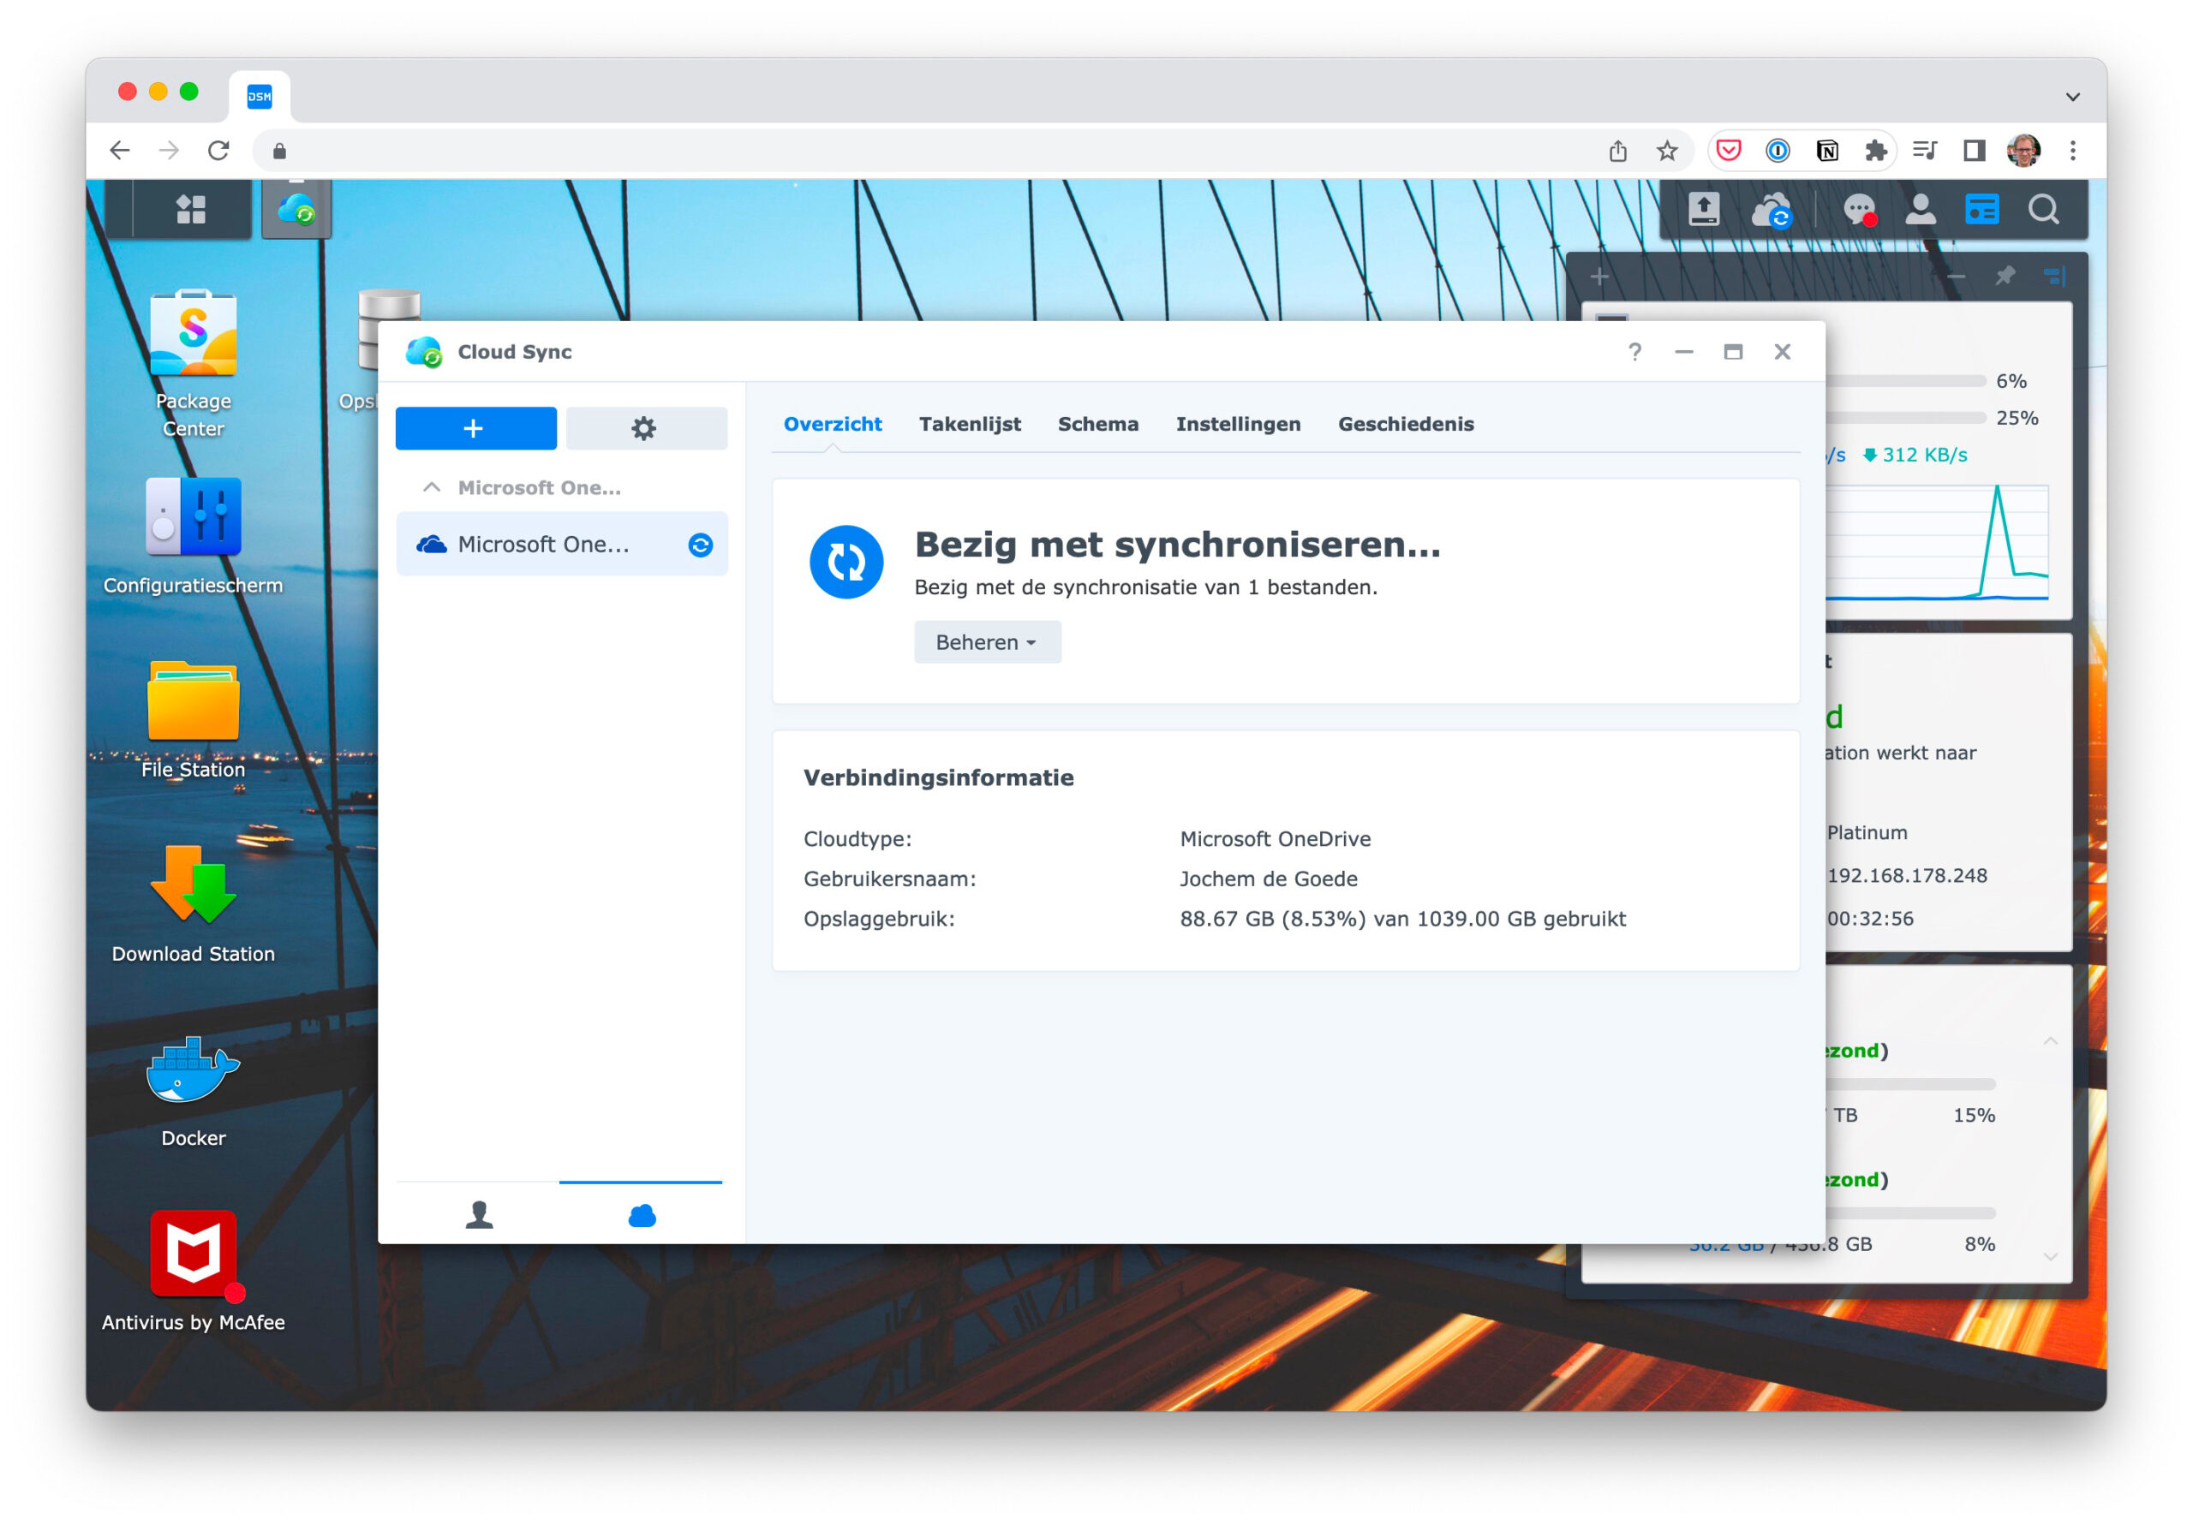Open the browser profile avatar
Image resolution: width=2193 pixels, height=1525 pixels.
[2024, 151]
